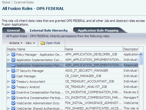Click the Open Role folder icon

(x=43, y=43)
